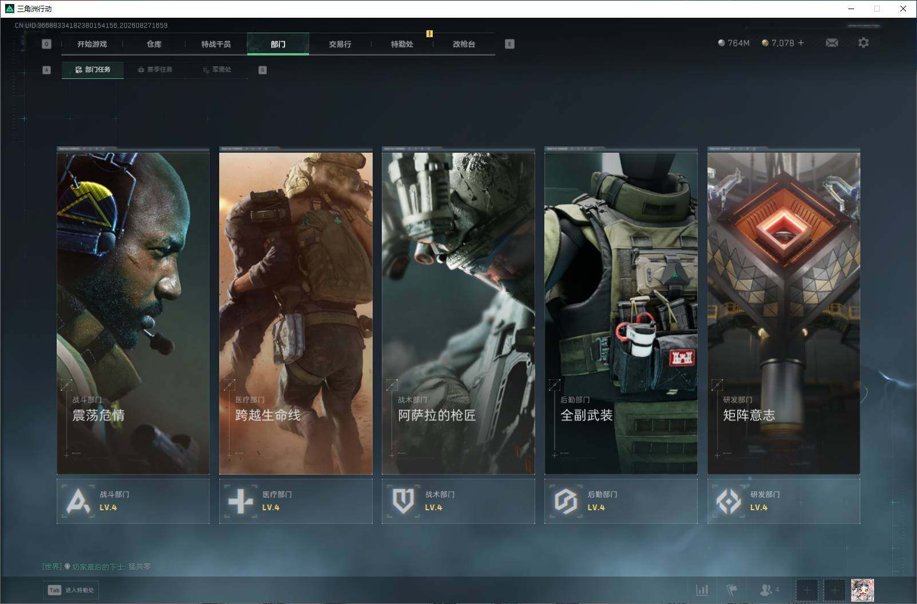Click the 战术部门 shield emblem icon
The image size is (917, 604).
(x=403, y=501)
